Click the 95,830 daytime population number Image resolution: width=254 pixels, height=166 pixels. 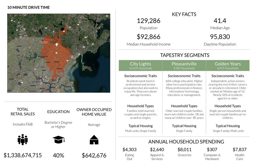[x=220, y=37]
